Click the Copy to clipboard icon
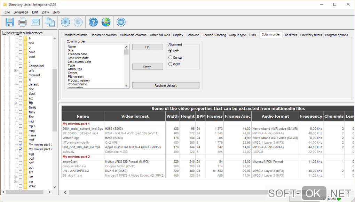The width and height of the screenshot is (355, 202). click(x=50, y=22)
